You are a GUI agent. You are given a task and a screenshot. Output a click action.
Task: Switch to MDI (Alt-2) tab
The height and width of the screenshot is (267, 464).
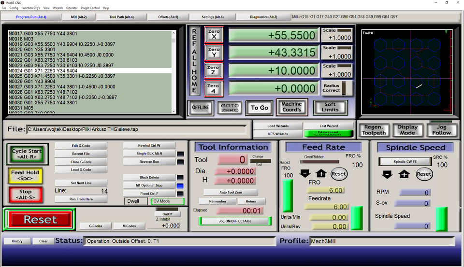(79, 17)
